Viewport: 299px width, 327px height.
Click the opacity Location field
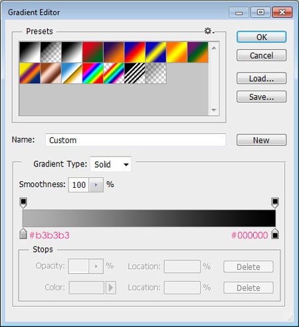(182, 266)
